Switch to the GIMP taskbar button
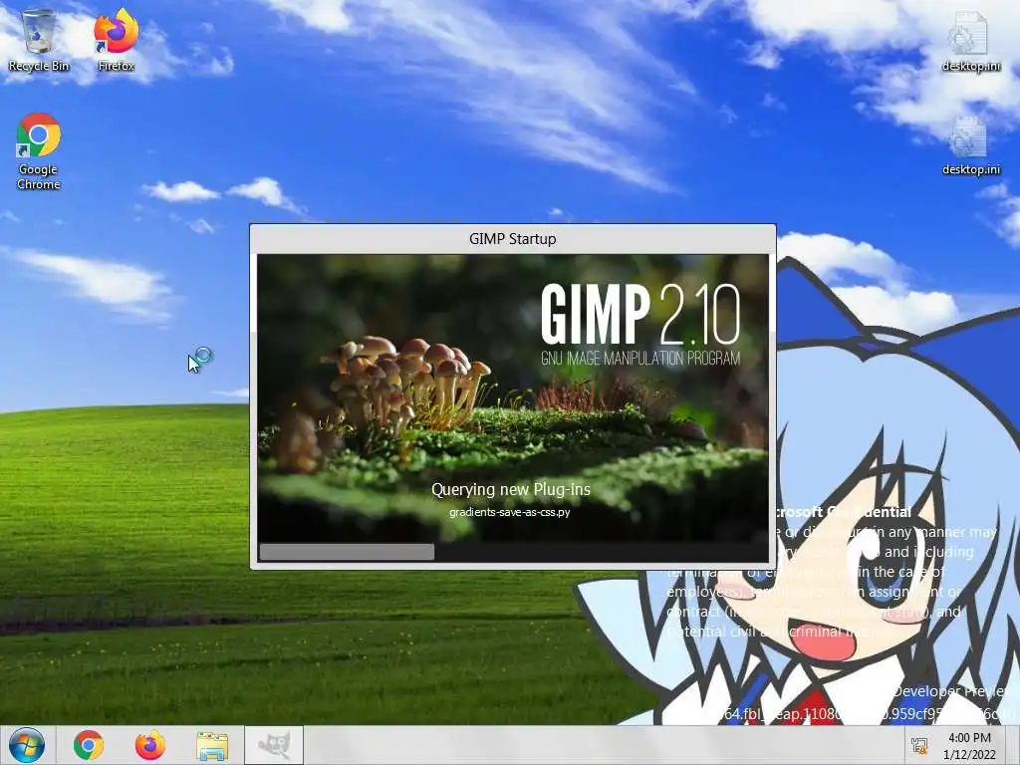Image resolution: width=1020 pixels, height=765 pixels. pos(275,745)
